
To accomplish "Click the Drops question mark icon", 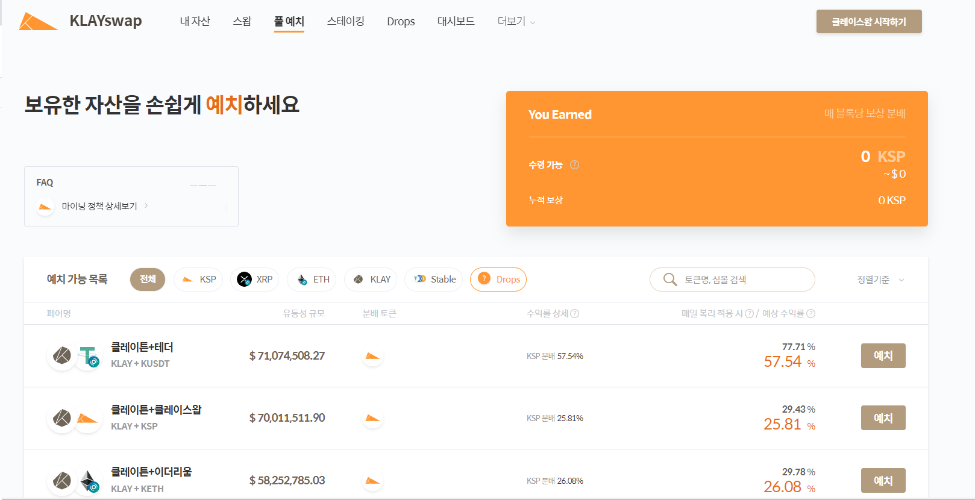I will (x=484, y=278).
